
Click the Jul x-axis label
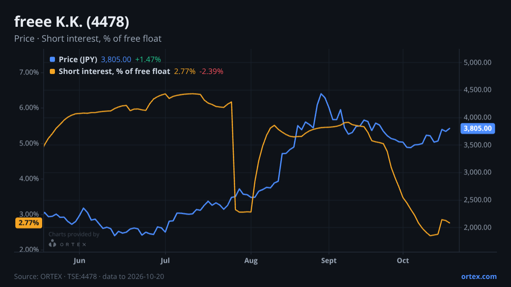[x=166, y=260]
